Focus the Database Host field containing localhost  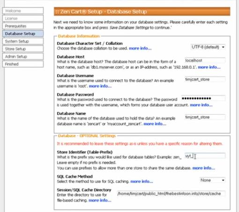[x=205, y=60]
